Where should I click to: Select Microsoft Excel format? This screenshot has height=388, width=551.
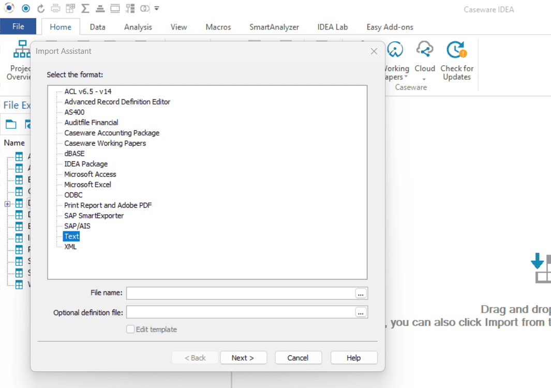pos(87,185)
